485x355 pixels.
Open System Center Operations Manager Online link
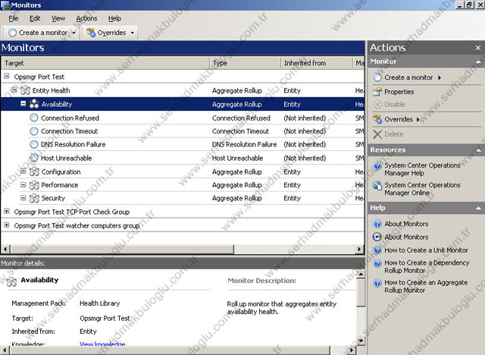[x=422, y=189]
